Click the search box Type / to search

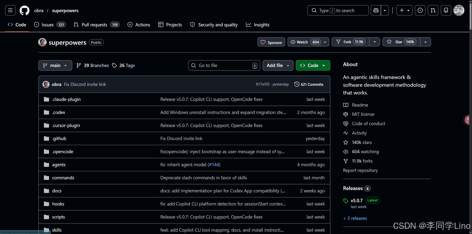coord(338,10)
